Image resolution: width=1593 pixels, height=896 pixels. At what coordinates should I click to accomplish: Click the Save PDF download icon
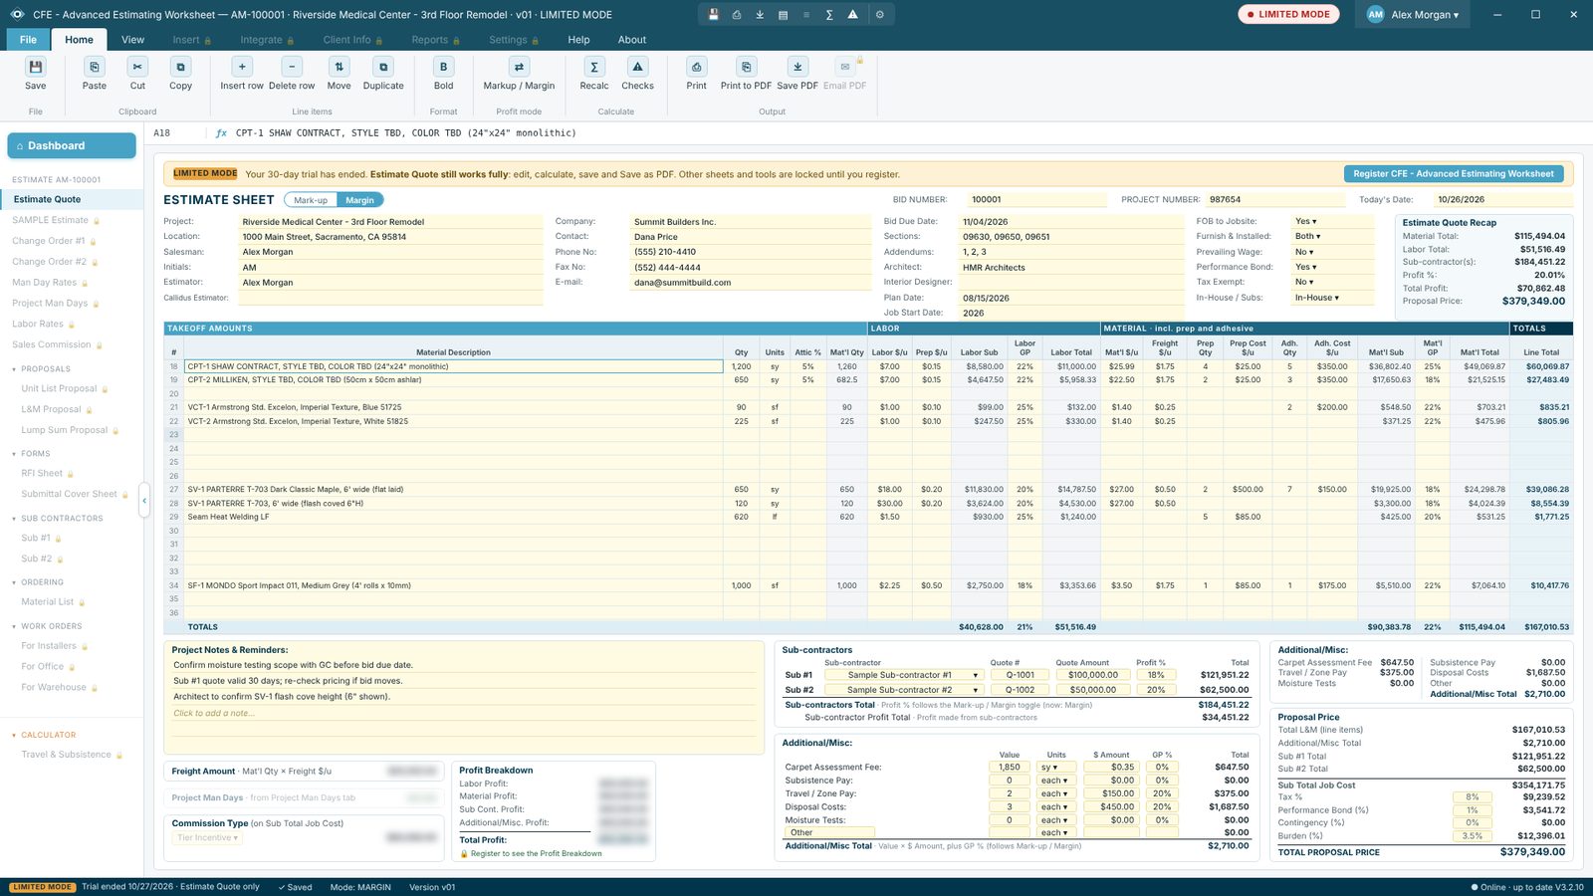797,67
